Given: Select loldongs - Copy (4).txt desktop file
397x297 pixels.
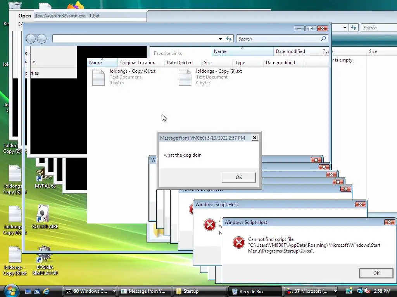Looking at the screenshot, I should click(15, 220).
